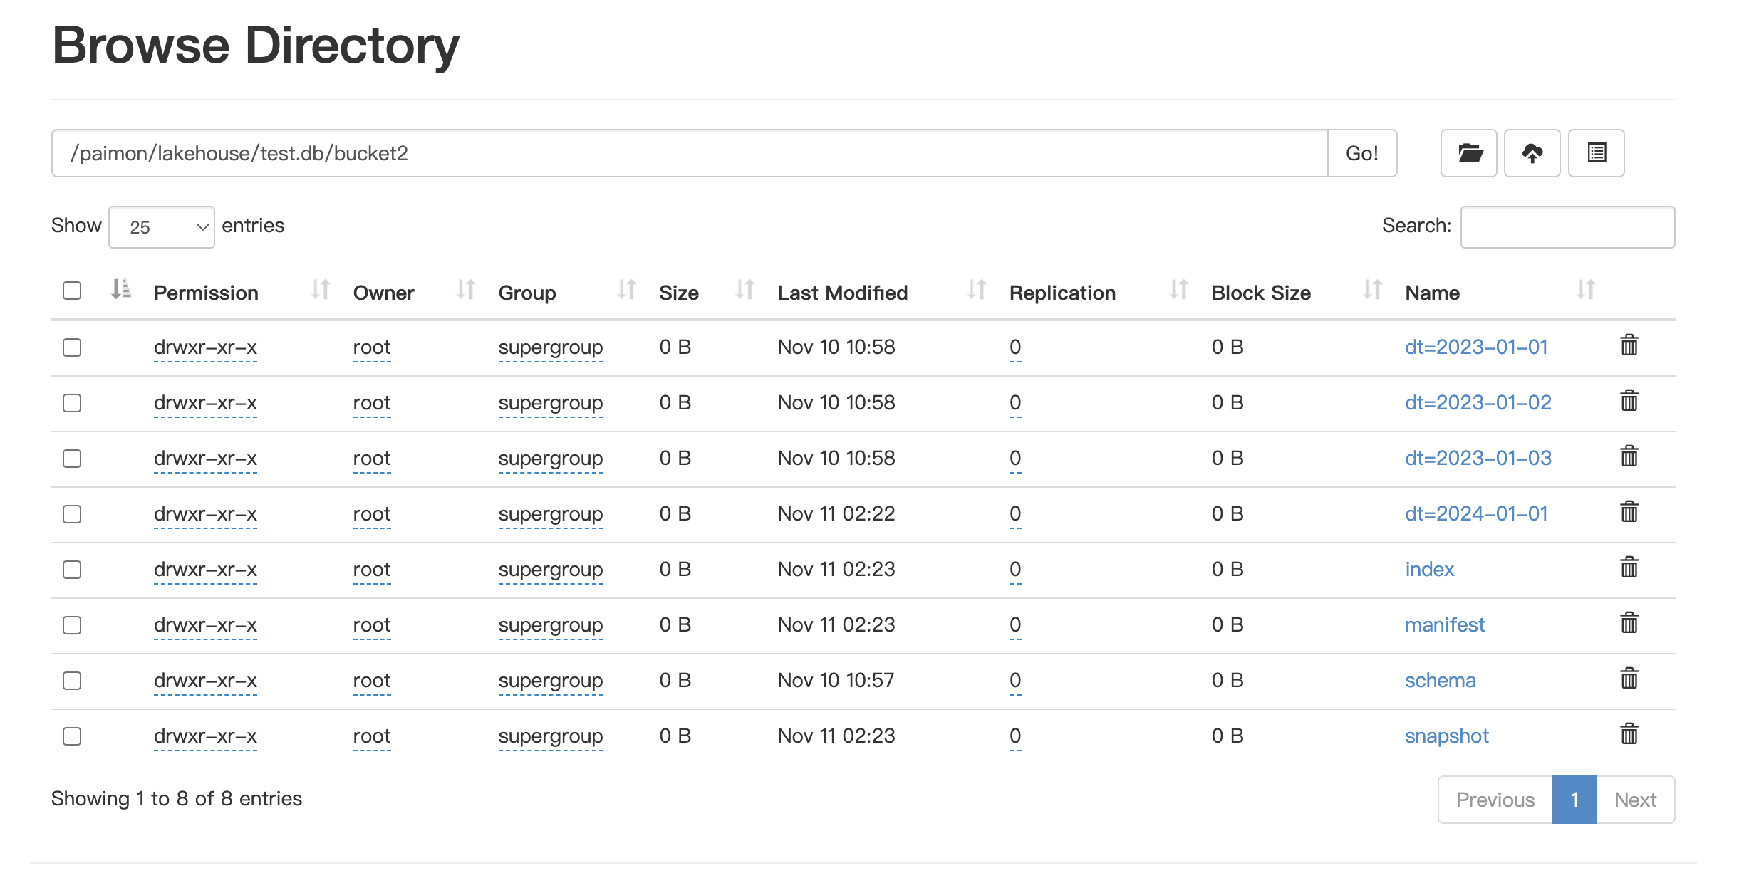Sort the table by Size column
The width and height of the screenshot is (1754, 873).
[744, 291]
